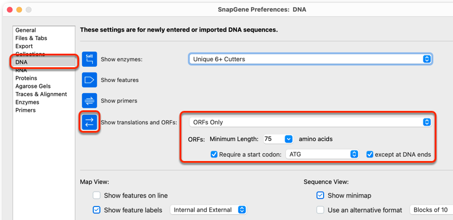Disable Show feature labels checkbox
453x220 pixels.
(x=96, y=210)
